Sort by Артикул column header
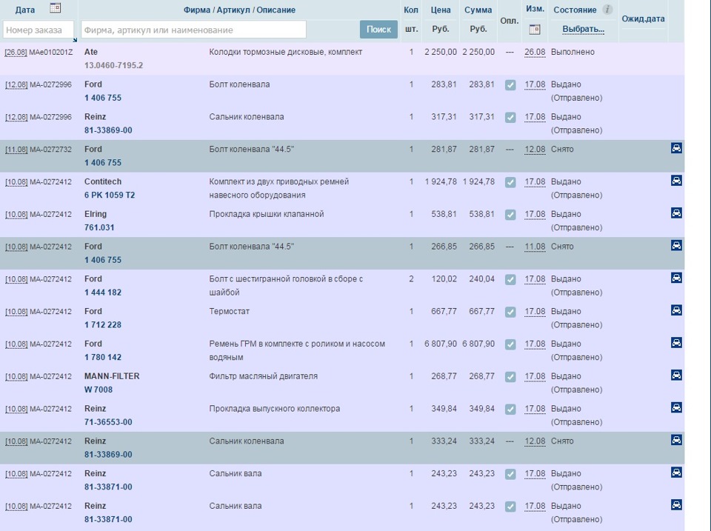Screen dimensions: 711x531 pyautogui.click(x=234, y=10)
